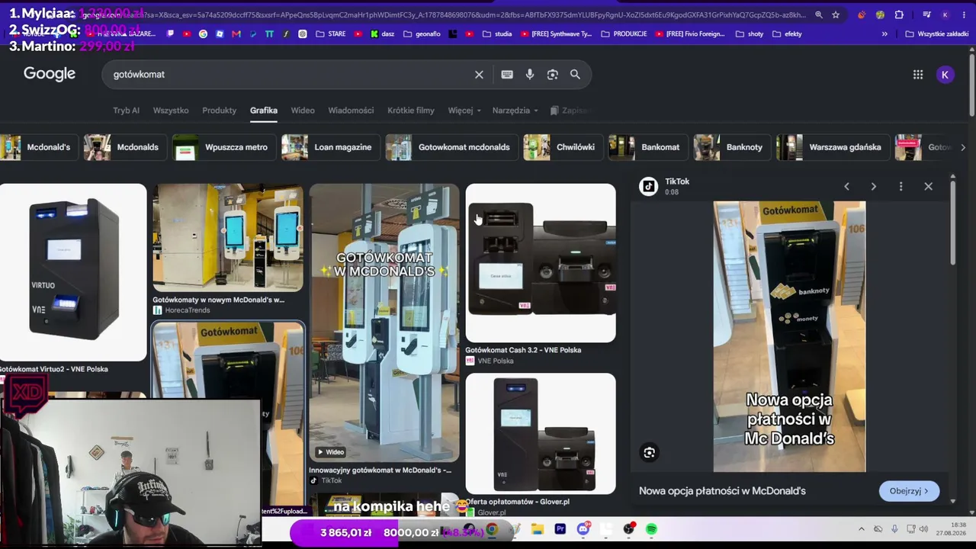
Task: Open Spotify from the taskbar
Action: (652, 529)
